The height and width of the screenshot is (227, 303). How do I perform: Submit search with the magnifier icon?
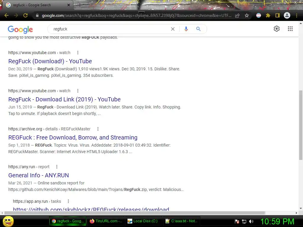(198, 29)
